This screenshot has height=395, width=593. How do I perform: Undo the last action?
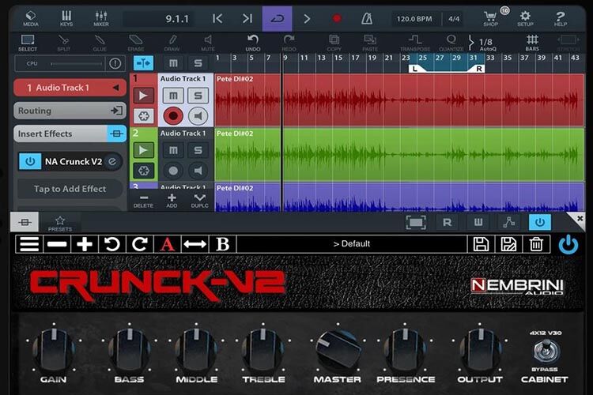pyautogui.click(x=253, y=43)
